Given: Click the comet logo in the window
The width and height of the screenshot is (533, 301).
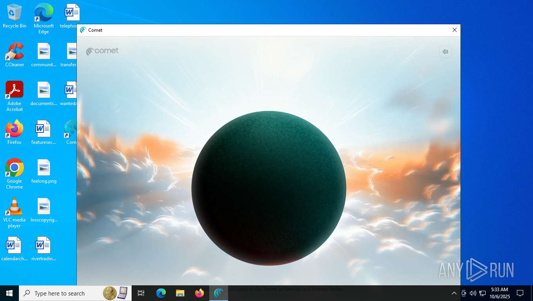Looking at the screenshot, I should click(x=102, y=51).
